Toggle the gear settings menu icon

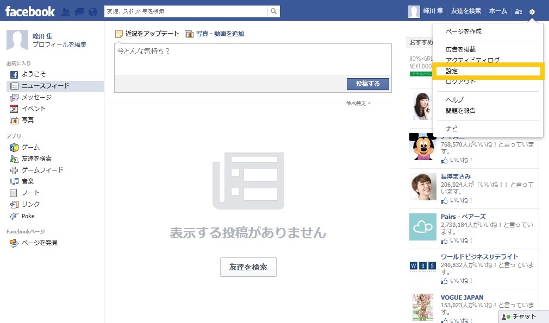coord(532,11)
